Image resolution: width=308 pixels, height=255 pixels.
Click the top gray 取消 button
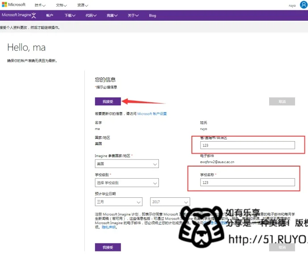[x=282, y=101]
